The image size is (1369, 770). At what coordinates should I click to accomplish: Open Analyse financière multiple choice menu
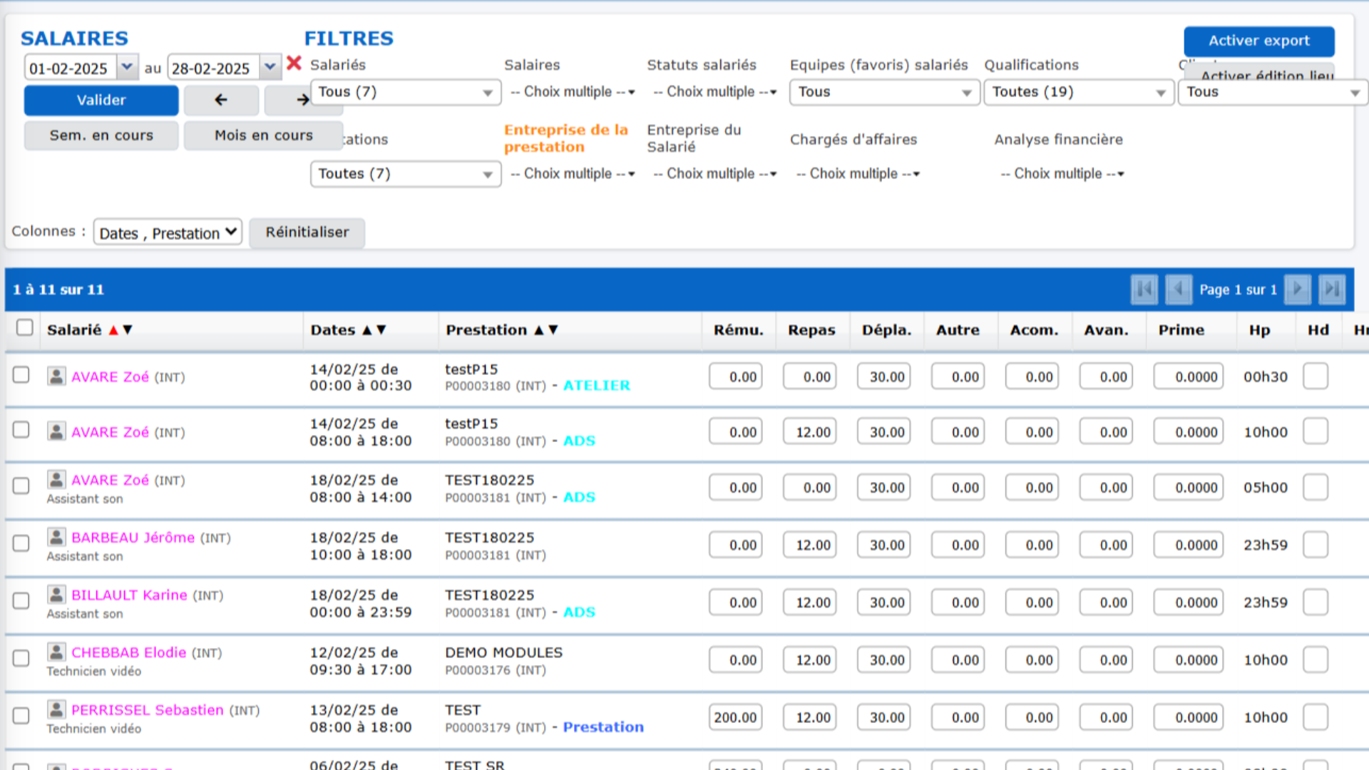click(1062, 174)
